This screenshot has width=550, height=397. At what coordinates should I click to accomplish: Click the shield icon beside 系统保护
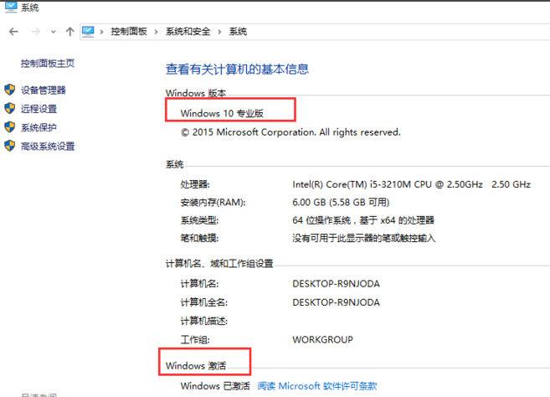click(10, 127)
